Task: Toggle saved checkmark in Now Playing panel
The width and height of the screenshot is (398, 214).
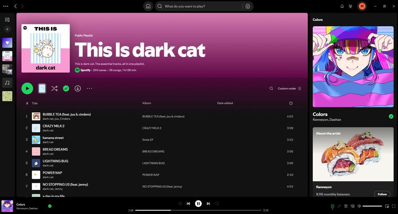Action: (x=391, y=116)
